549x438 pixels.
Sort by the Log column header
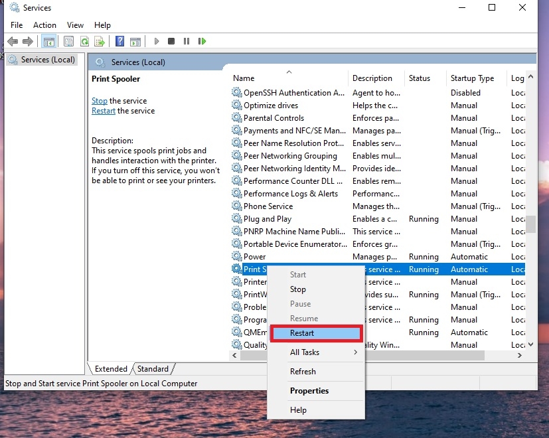coord(516,78)
